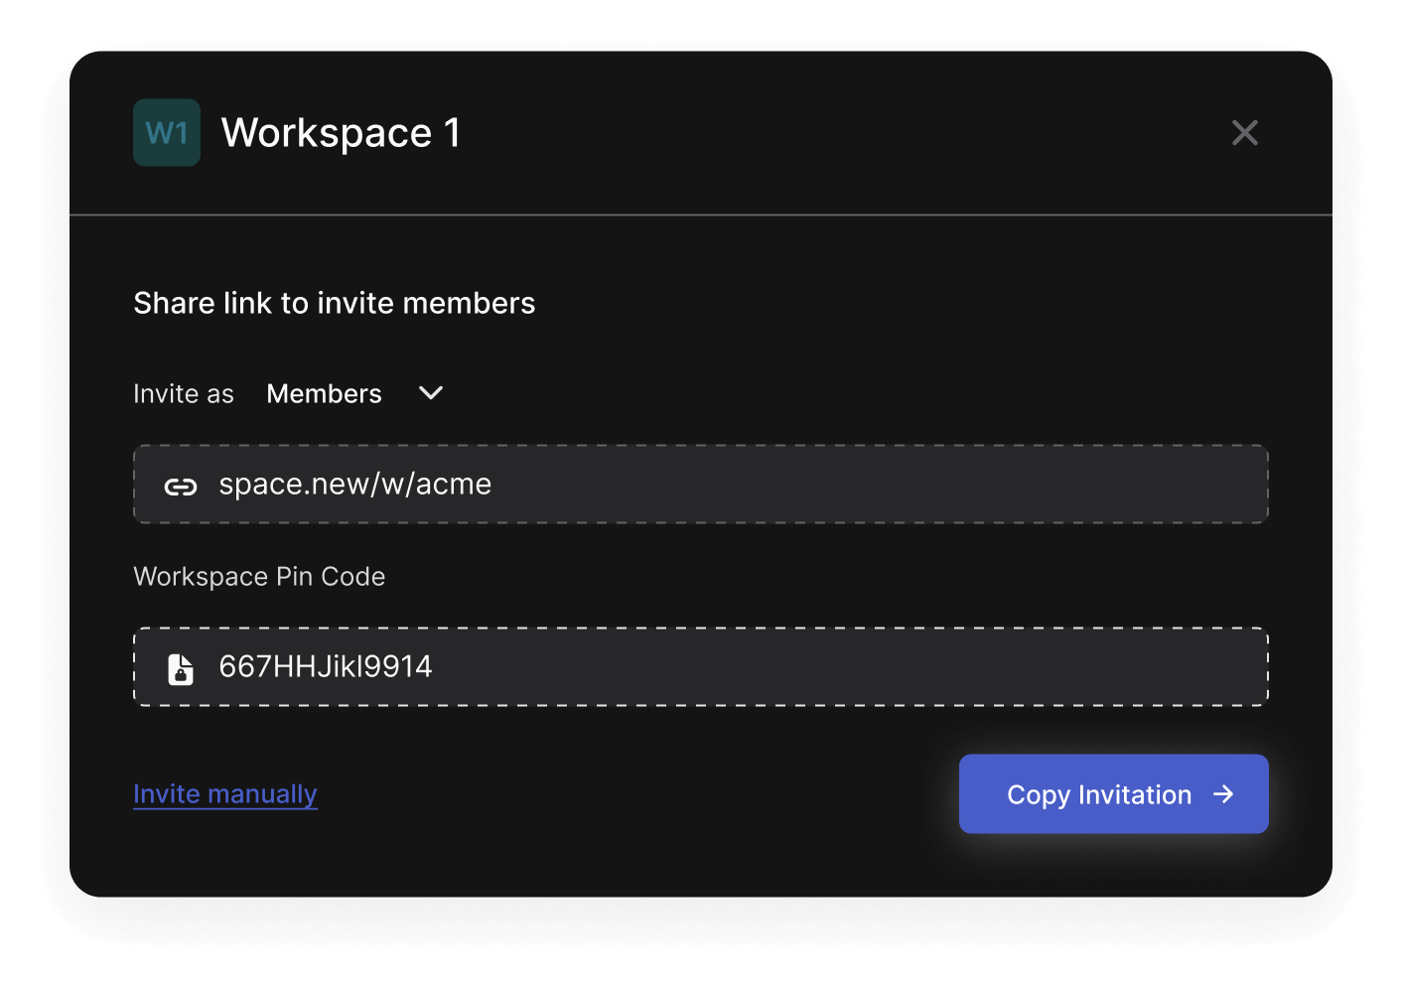Image resolution: width=1402 pixels, height=986 pixels.
Task: Select the space.new/w/acme link text
Action: (354, 485)
